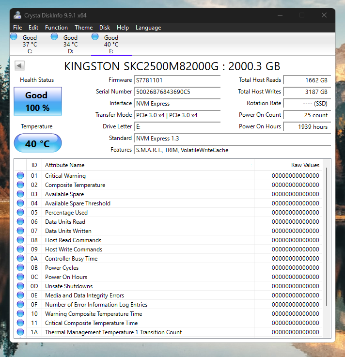
Task: Select disk C: status orb
Action: tap(14, 37)
